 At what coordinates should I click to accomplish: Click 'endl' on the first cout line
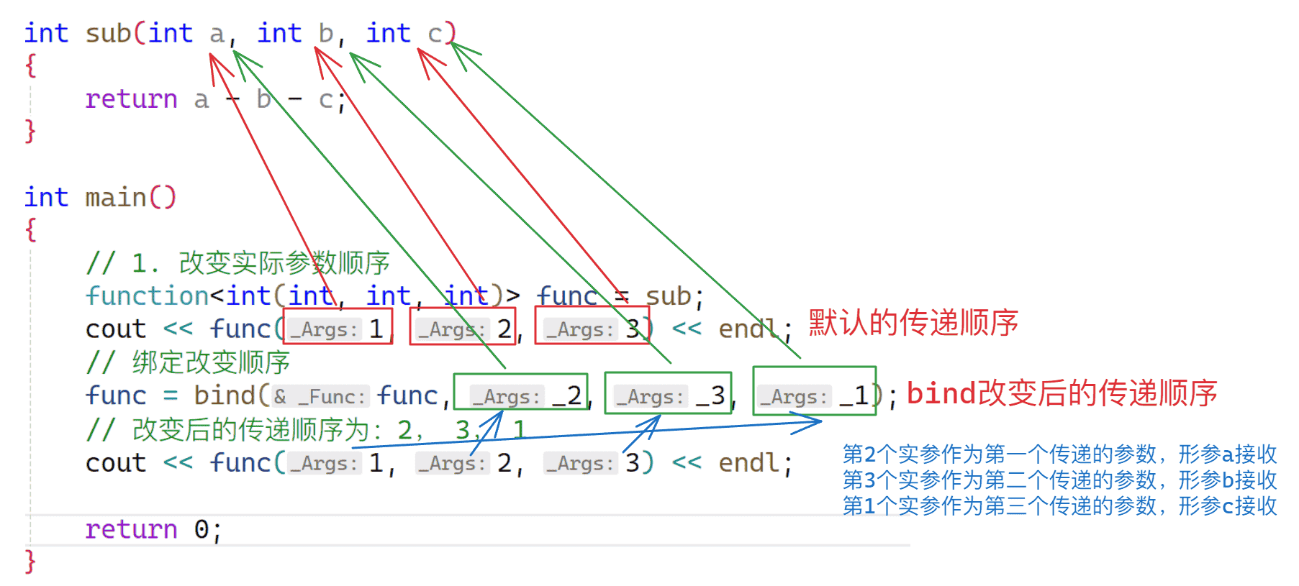point(748,329)
